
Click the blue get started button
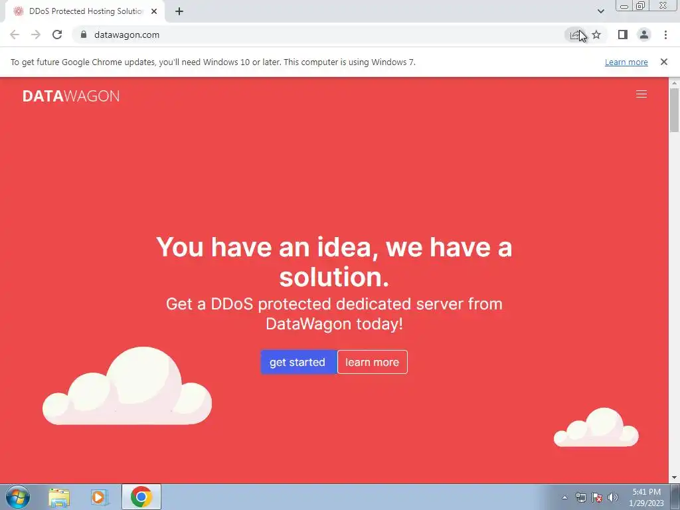[x=298, y=362]
